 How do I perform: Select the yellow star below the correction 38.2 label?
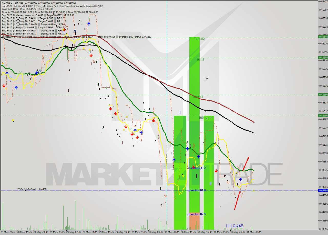pos(183,176)
